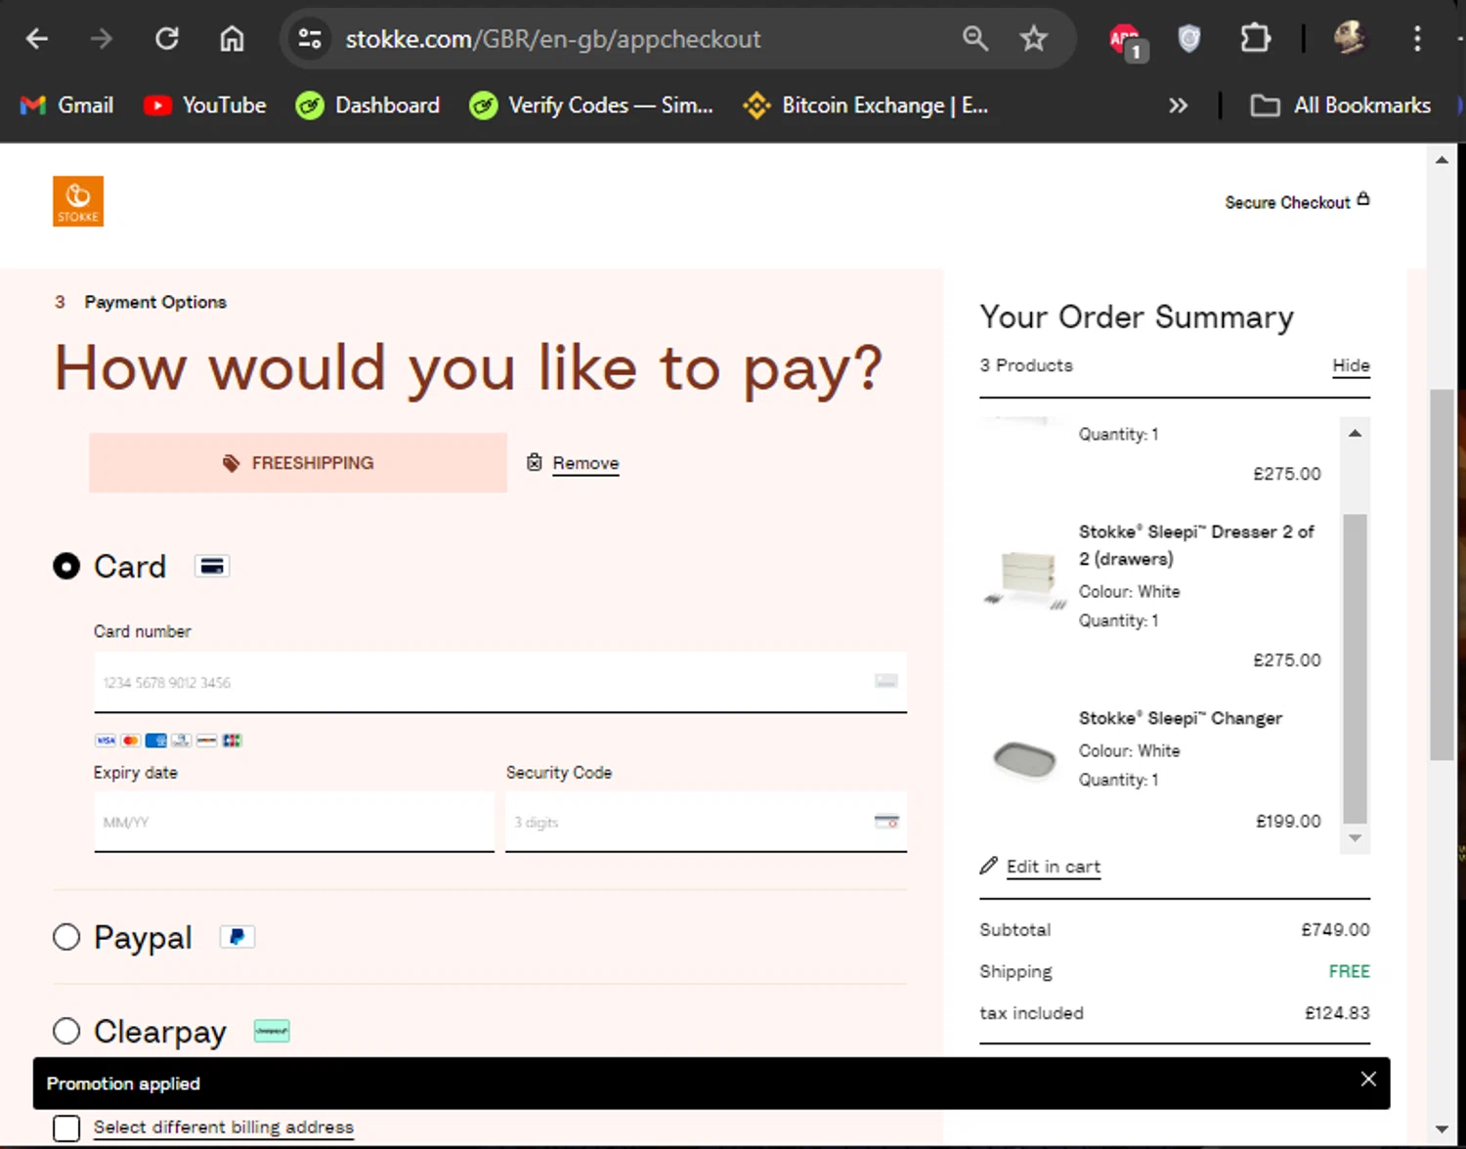Click the Stokke Sleepi Changer product name
Viewport: 1466px width, 1149px height.
(x=1181, y=718)
